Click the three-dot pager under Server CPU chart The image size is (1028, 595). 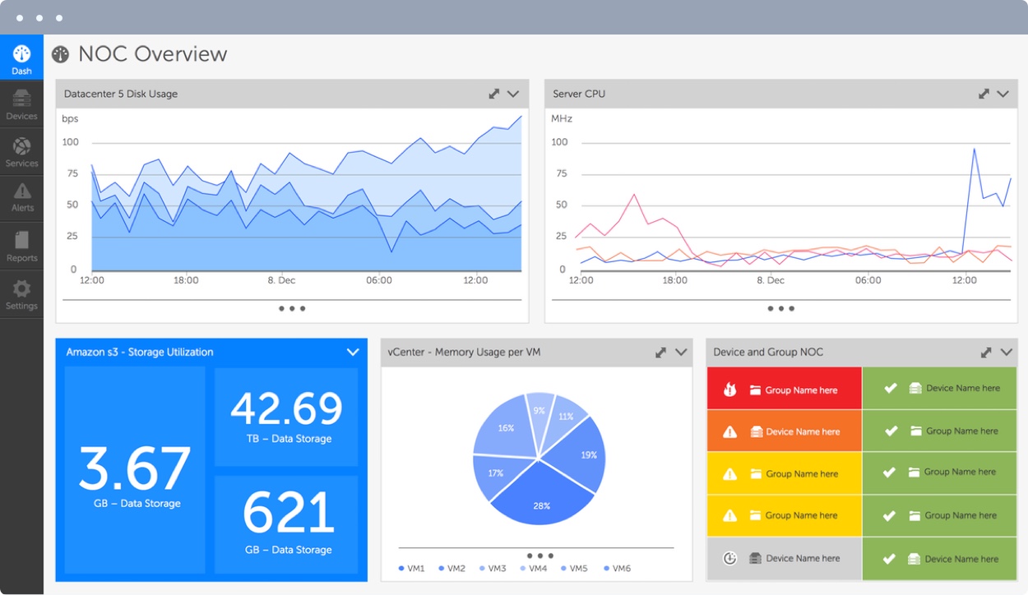pos(780,309)
